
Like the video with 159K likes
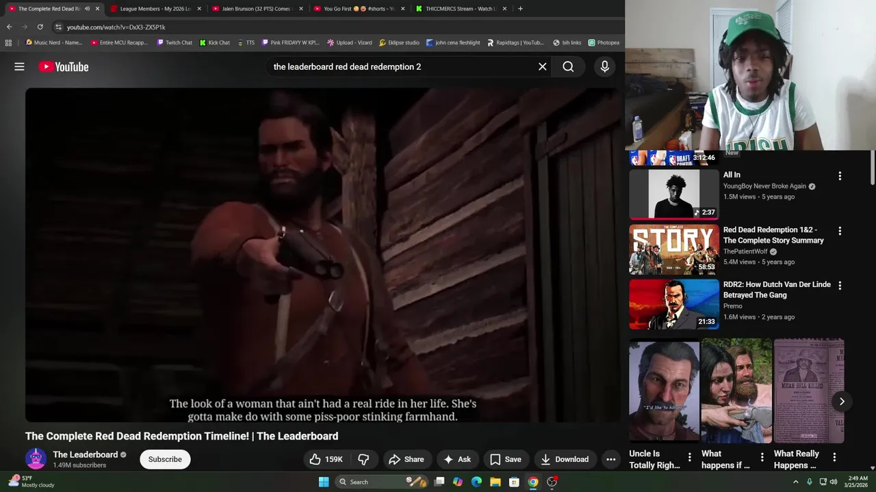(326, 459)
